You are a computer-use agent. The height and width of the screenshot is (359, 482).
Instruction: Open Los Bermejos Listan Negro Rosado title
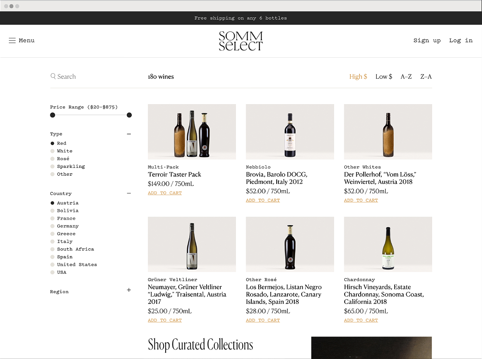click(x=284, y=294)
